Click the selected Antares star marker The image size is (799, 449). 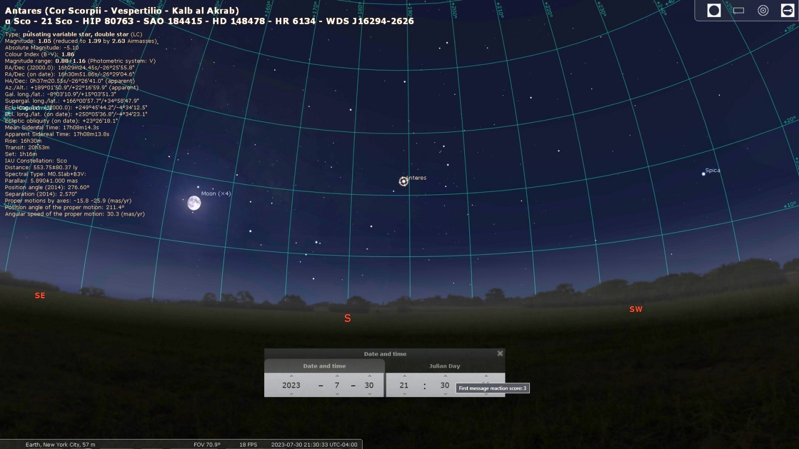point(403,182)
